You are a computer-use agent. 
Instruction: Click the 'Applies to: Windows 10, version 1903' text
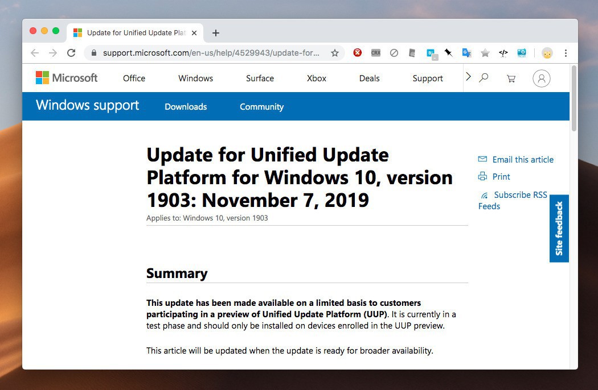(207, 218)
